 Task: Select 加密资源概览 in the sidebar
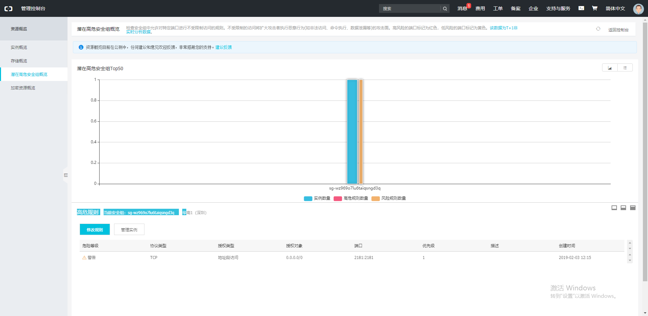tap(34, 88)
